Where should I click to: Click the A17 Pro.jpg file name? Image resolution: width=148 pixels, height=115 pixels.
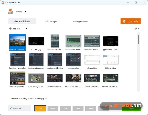click(x=36, y=50)
